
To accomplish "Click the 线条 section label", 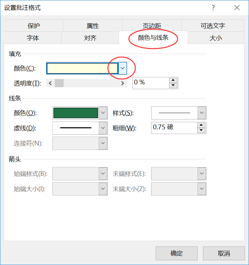I will point(15,98).
